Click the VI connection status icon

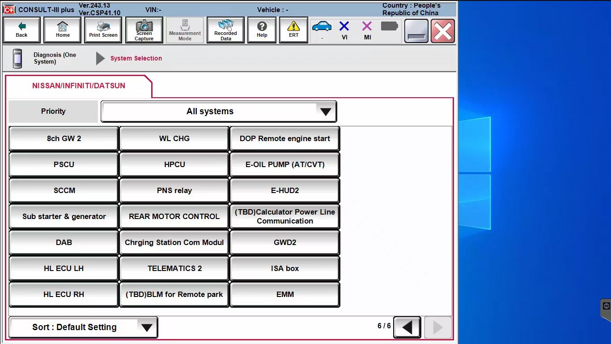click(x=344, y=26)
